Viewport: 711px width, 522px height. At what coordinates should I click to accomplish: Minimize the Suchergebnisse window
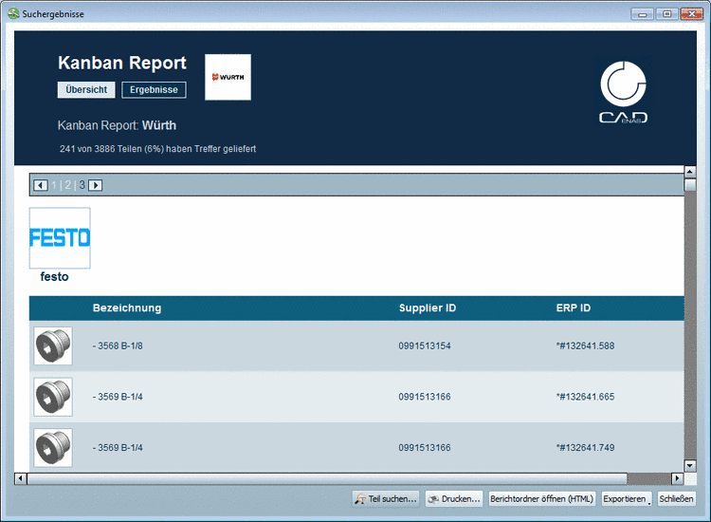[x=642, y=14]
